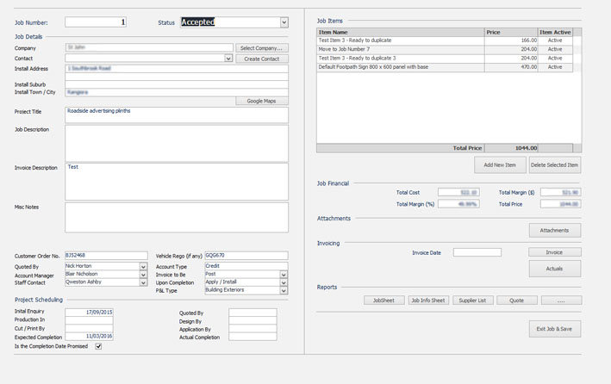
Task: Open the Supplier List report
Action: [x=471, y=300]
